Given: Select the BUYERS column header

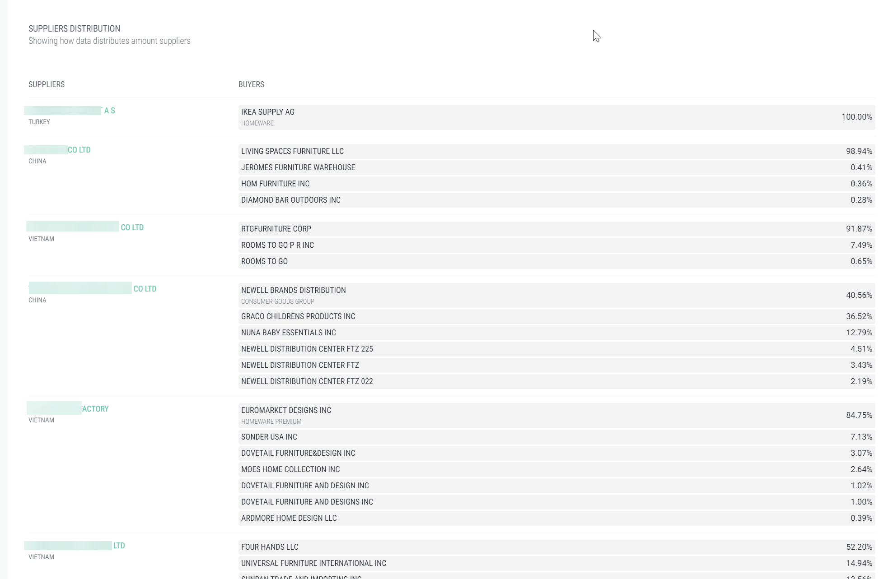Looking at the screenshot, I should (x=251, y=84).
